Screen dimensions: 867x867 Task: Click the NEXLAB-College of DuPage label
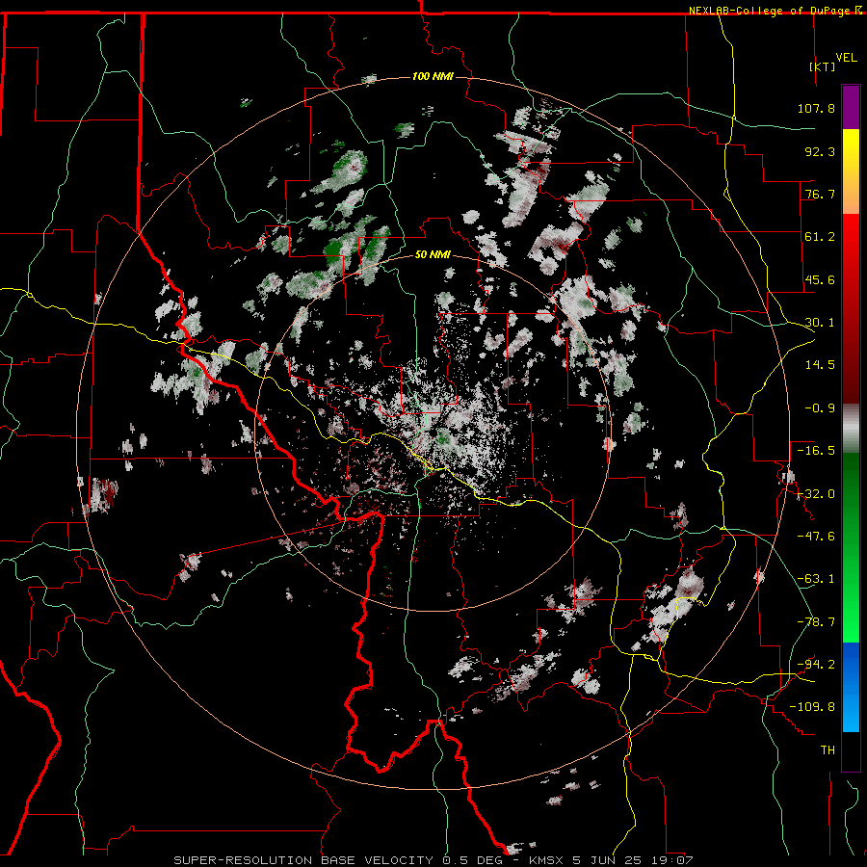pos(769,11)
